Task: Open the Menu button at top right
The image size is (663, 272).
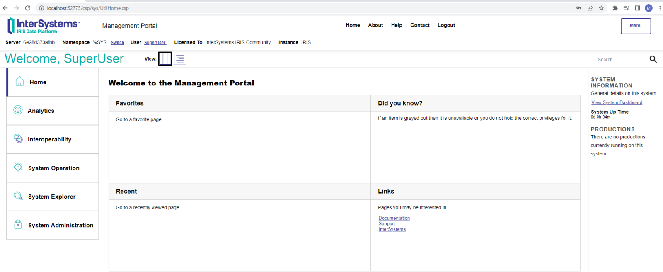Action: click(x=636, y=26)
